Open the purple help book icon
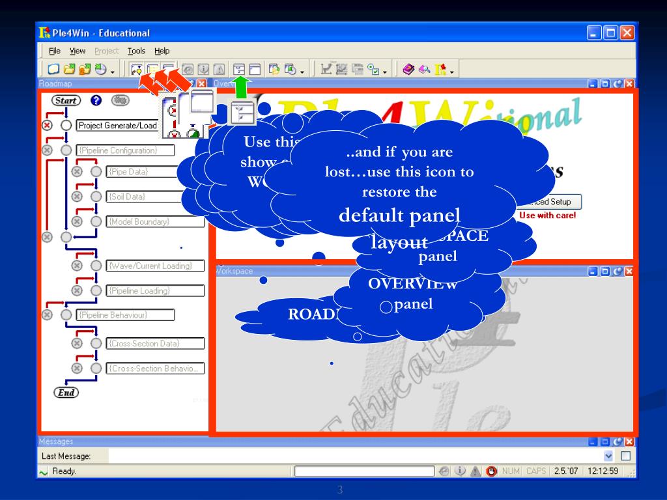The image size is (667, 500). click(x=408, y=69)
